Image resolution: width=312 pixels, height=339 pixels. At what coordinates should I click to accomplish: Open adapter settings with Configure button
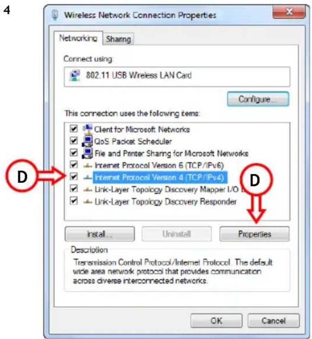tap(258, 99)
